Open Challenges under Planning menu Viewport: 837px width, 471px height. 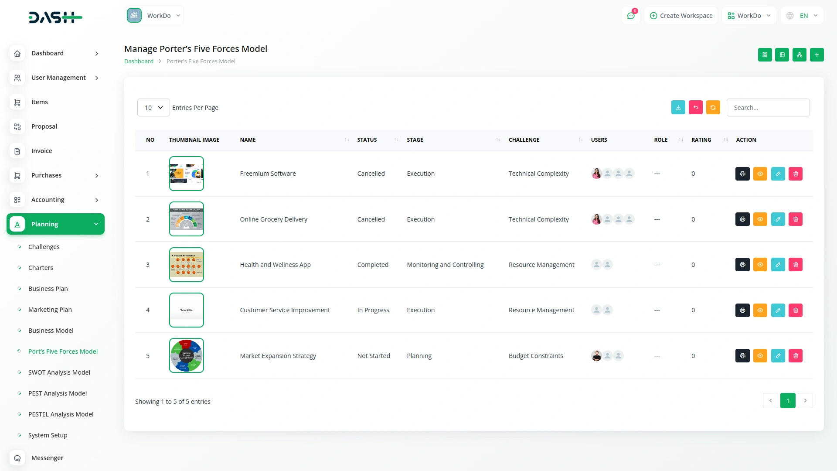(x=44, y=246)
